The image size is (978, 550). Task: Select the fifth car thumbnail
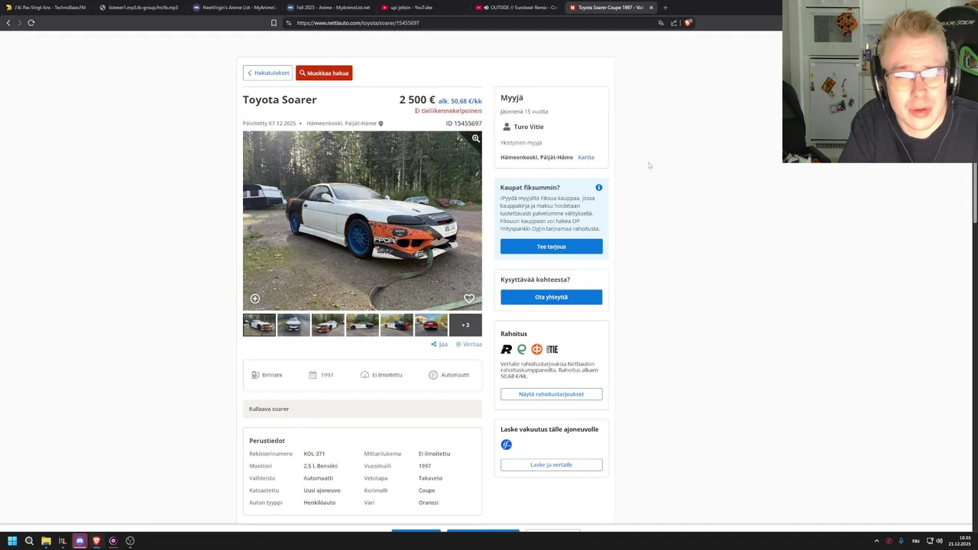pos(397,325)
